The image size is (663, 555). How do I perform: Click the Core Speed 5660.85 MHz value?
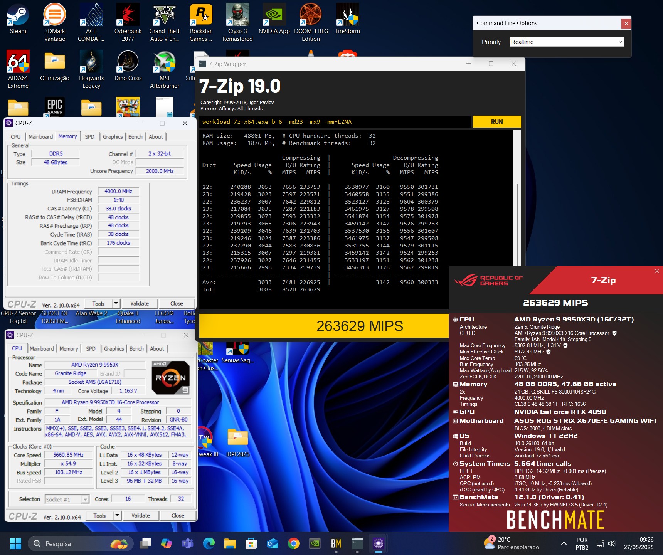69,455
